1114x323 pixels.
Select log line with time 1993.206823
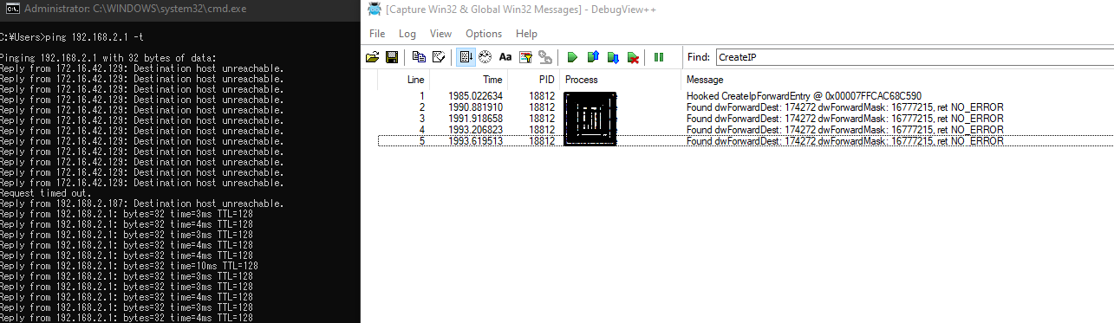746,130
